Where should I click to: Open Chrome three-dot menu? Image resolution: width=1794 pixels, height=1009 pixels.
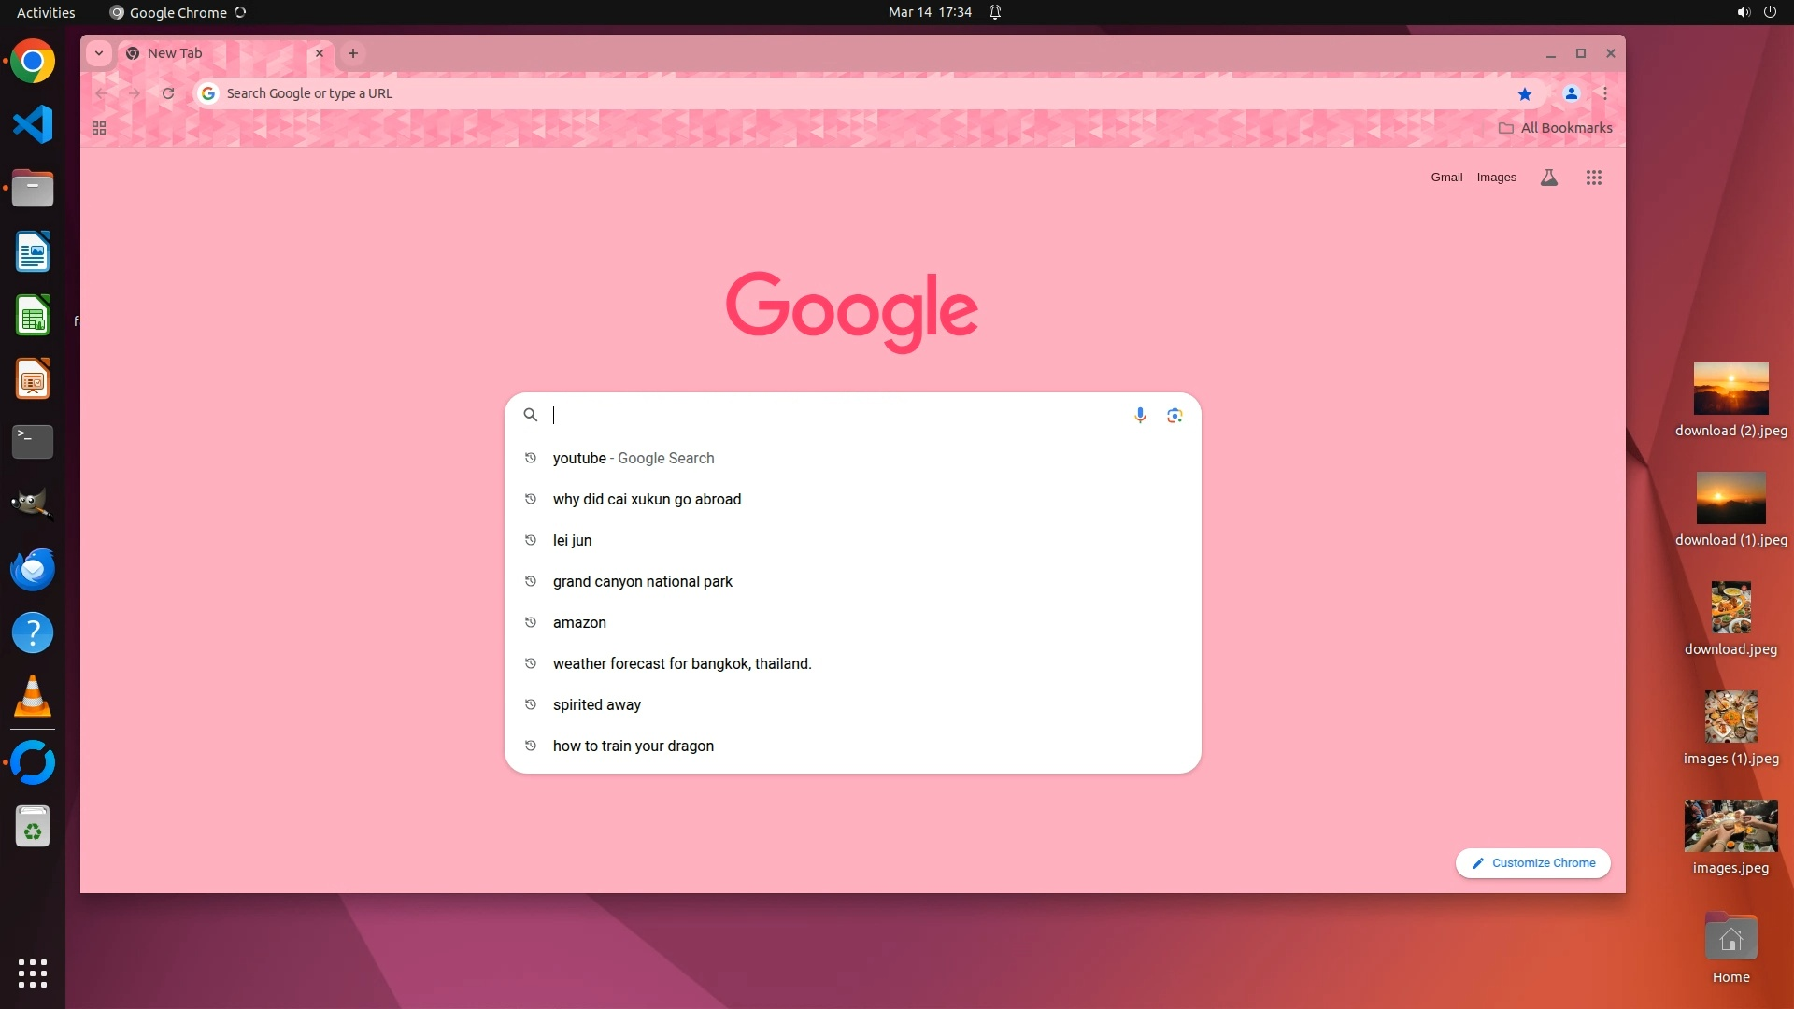tap(1605, 93)
